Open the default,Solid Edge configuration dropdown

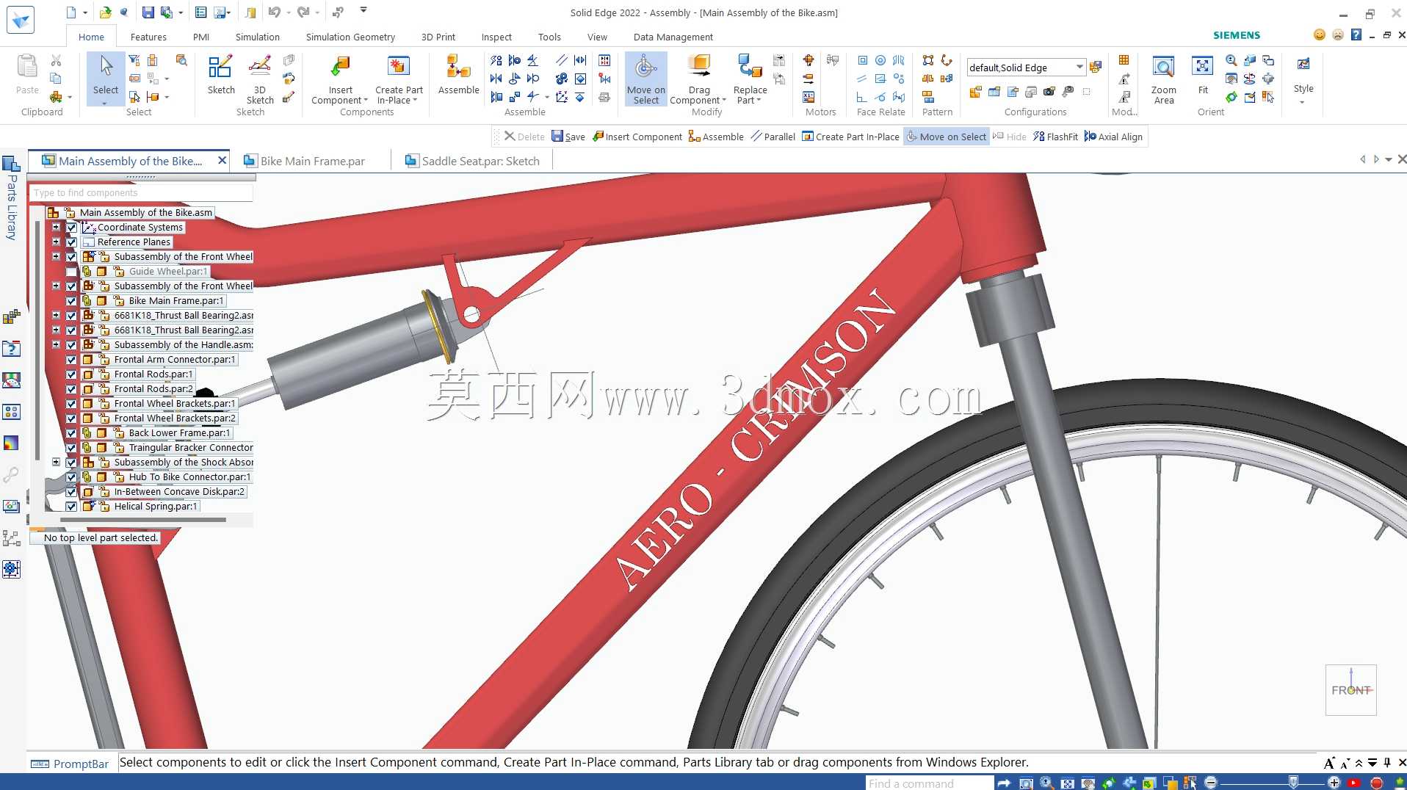tap(1079, 67)
